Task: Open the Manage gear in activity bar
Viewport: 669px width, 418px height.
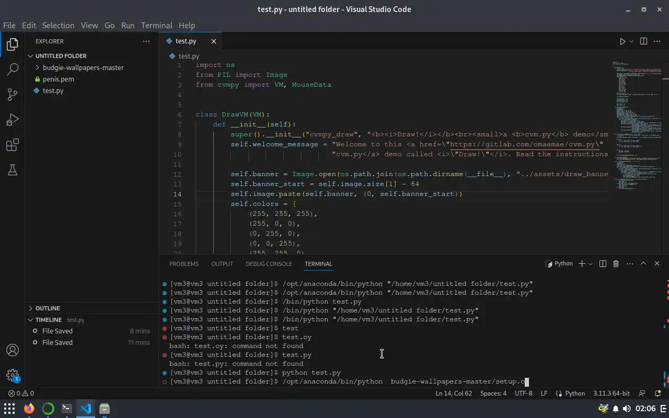Action: (13, 375)
